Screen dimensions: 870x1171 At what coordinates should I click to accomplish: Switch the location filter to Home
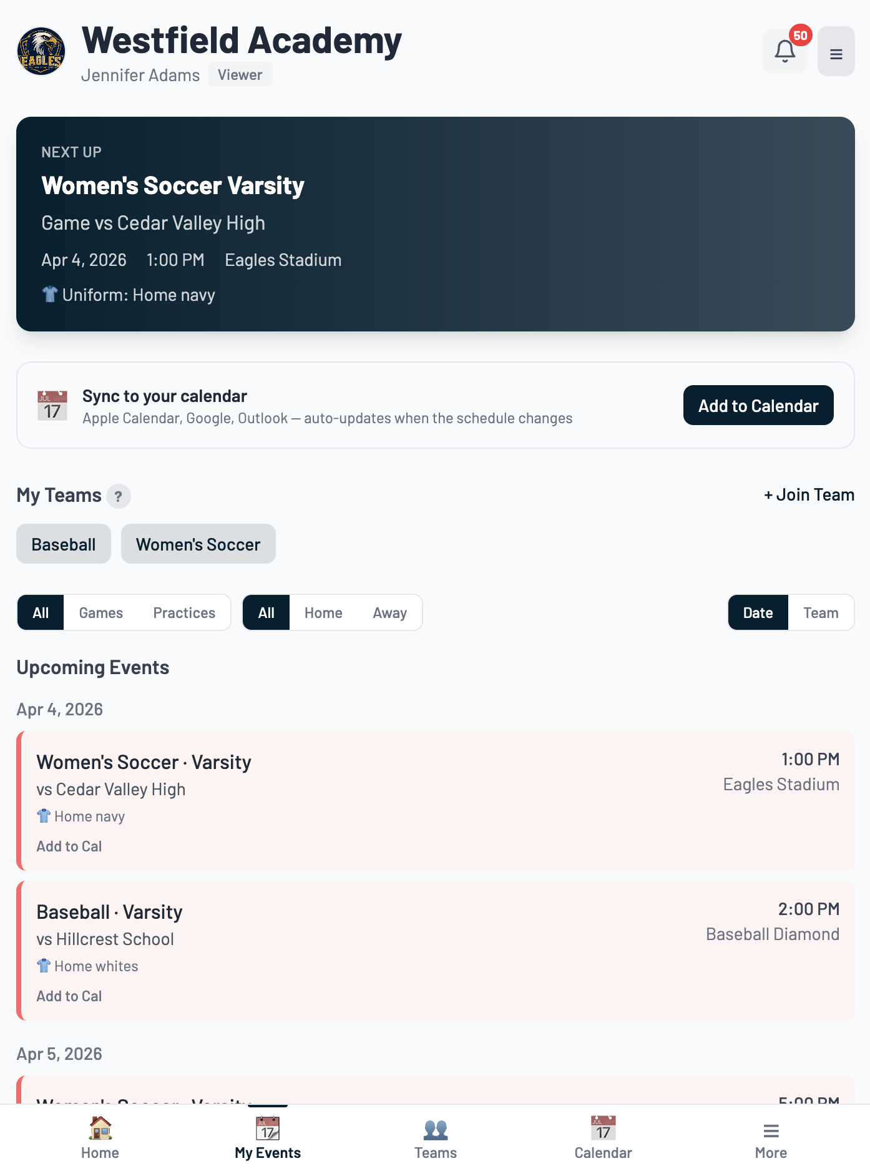(x=323, y=612)
